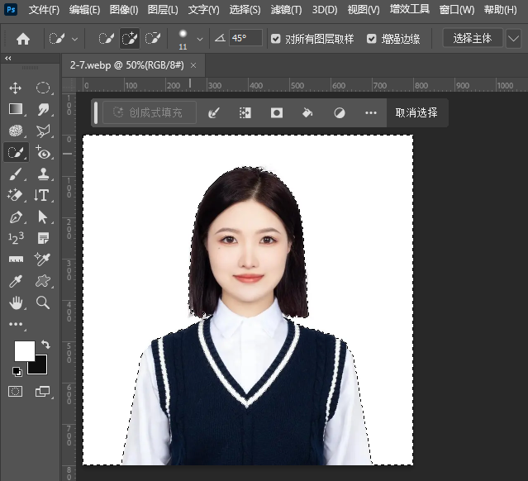528x481 pixels.
Task: Click the Zoom magnifier tool
Action: pyautogui.click(x=43, y=303)
